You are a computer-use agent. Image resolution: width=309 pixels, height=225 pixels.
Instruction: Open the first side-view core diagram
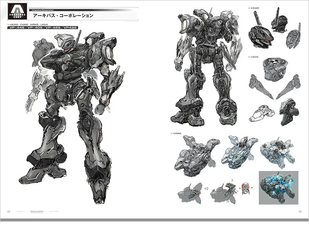pyautogui.click(x=190, y=193)
